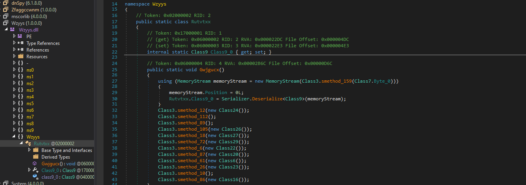Select the Derived Types label
526x185 pixels.
point(56,157)
